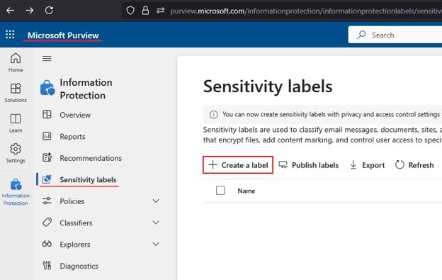Open site permissions icon in address bar

(160, 11)
